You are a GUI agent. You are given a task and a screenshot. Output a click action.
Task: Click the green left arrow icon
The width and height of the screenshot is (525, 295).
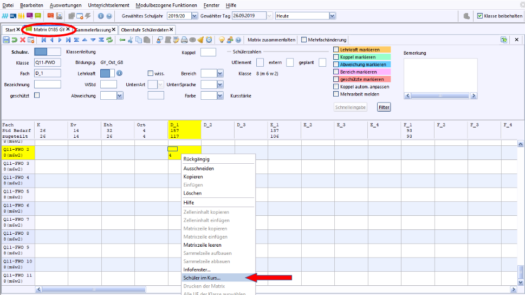tap(122, 40)
